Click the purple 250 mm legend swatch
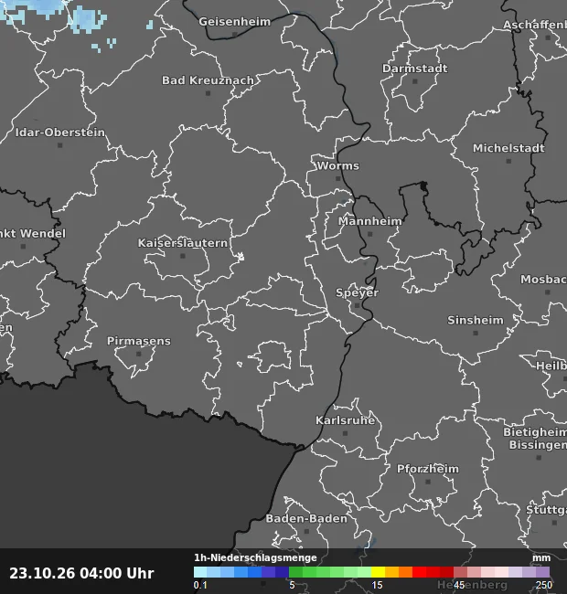Viewport: 567px width, 594px height. pyautogui.click(x=543, y=572)
